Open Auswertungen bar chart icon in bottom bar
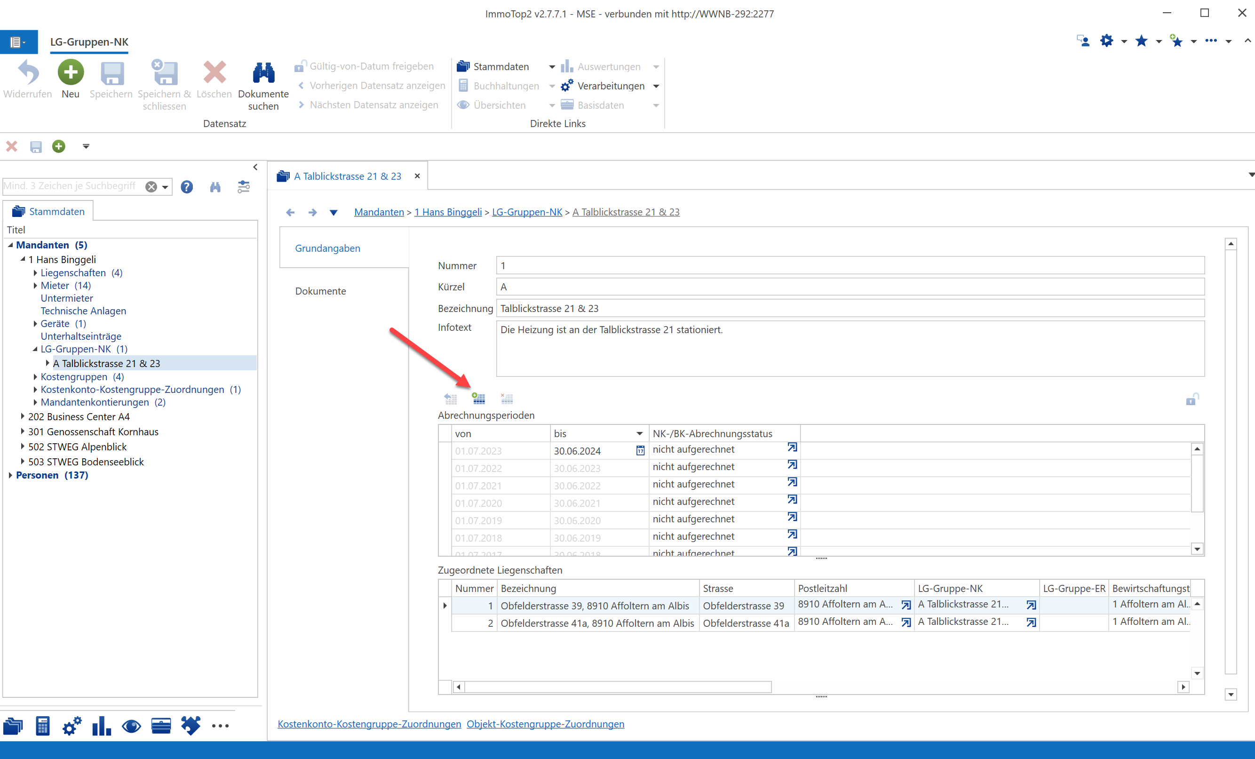1255x759 pixels. point(102,726)
